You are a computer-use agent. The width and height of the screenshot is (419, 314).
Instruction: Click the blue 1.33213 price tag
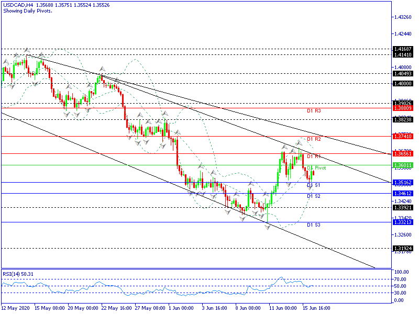click(402, 222)
